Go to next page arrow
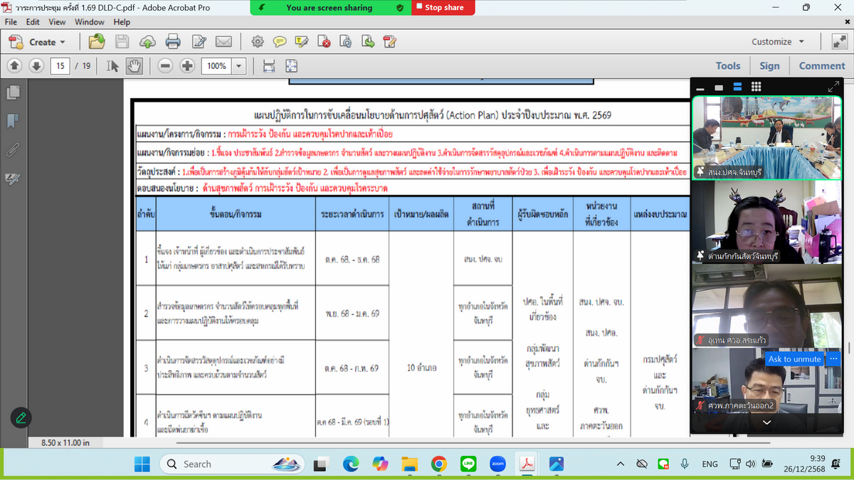The width and height of the screenshot is (854, 480). pos(36,66)
